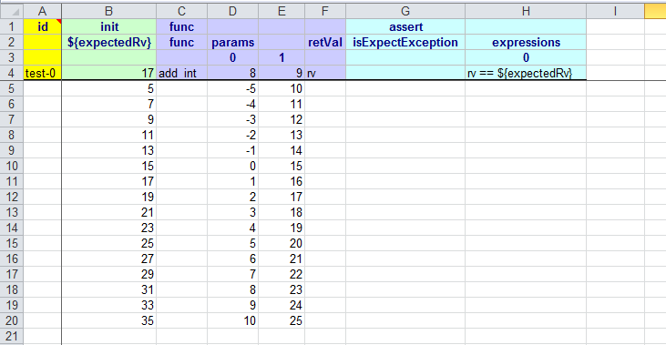The image size is (666, 345).
Task: Select cell D5 containing -5
Action: (x=232, y=88)
